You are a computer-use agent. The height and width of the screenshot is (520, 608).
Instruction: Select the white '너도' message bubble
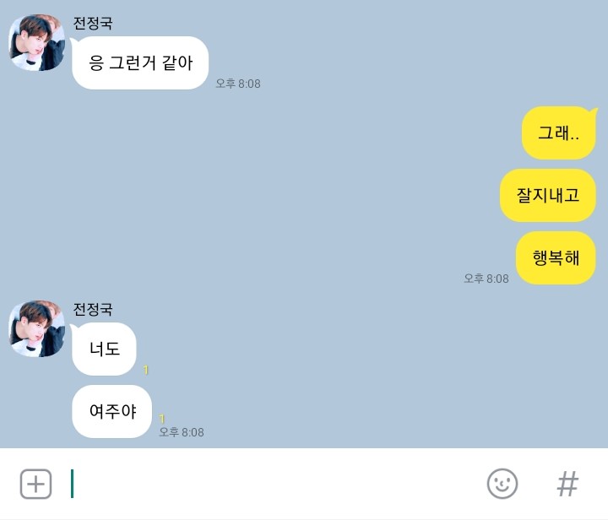tap(104, 349)
